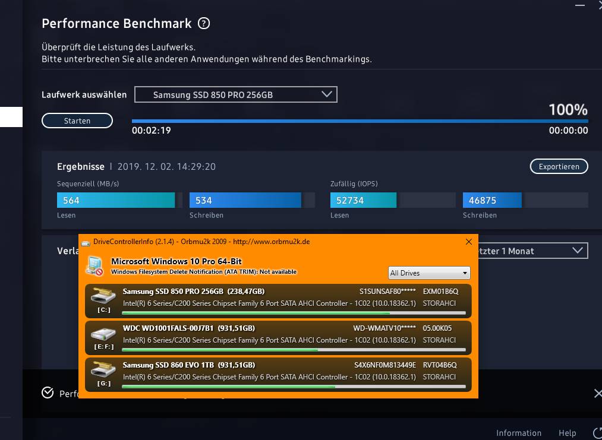The image size is (602, 440).
Task: Open the Help link in the footer
Action: point(567,433)
